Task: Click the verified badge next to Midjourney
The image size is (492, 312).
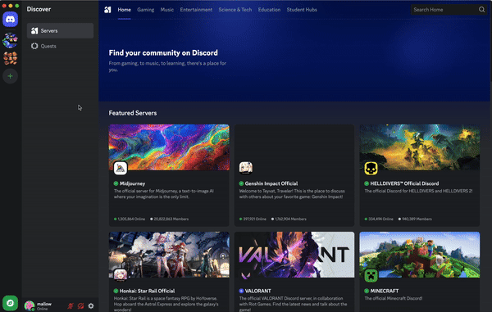Action: coord(116,183)
